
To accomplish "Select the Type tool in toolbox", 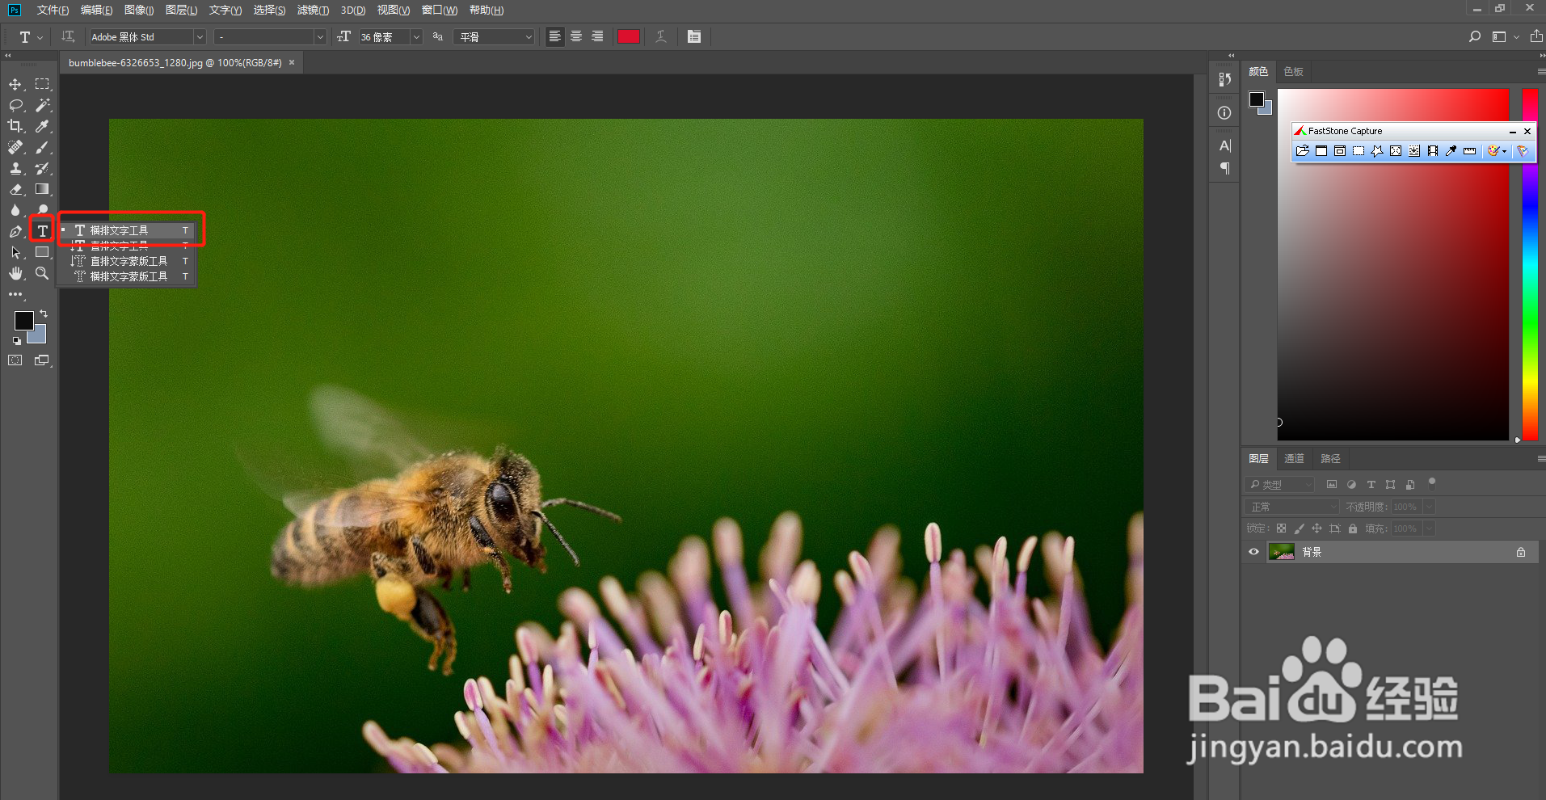I will click(42, 230).
